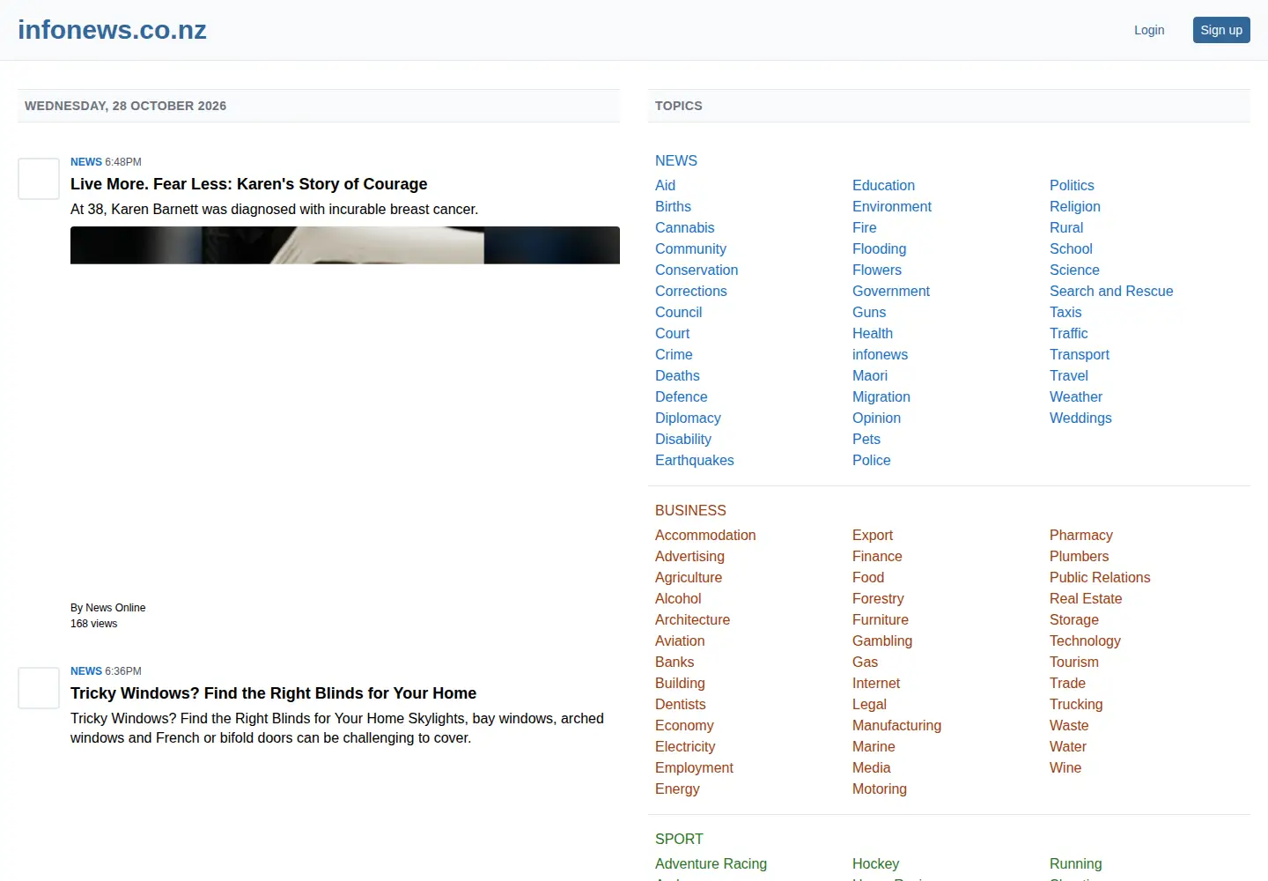The height and width of the screenshot is (881, 1268).
Task: Open the Manufacturing business topic
Action: (x=896, y=725)
